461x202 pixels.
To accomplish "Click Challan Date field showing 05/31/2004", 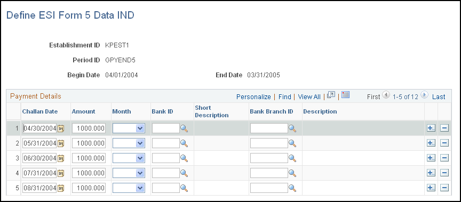I will click(x=39, y=143).
